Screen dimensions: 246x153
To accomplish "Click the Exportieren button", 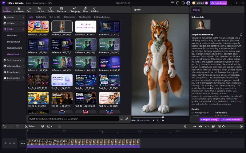I will (218, 3).
